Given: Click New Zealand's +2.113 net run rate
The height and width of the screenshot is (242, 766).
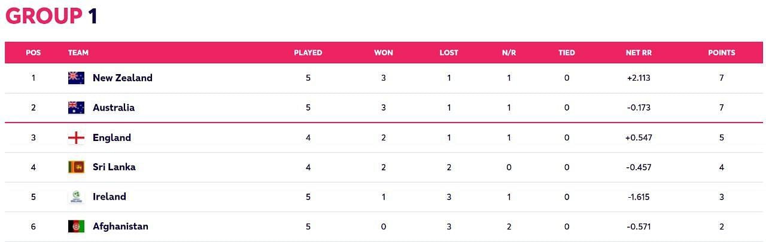Looking at the screenshot, I should pos(639,78).
